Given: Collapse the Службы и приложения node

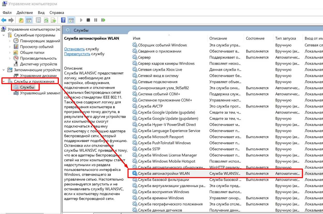Looking at the screenshot, I should [4, 81].
